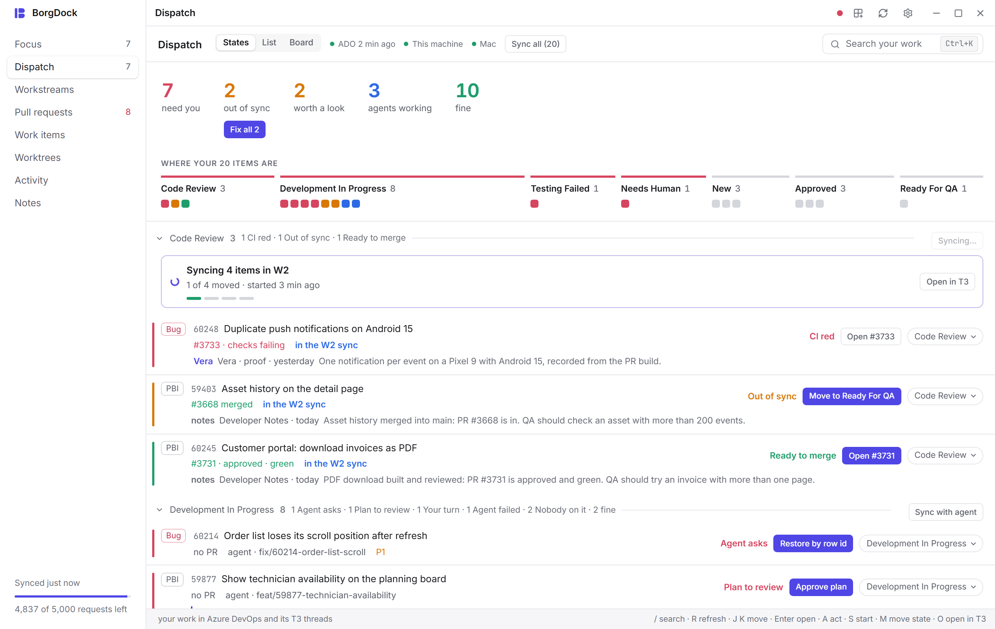Open state dropdown for Customer portal invoices
The width and height of the screenshot is (995, 629).
click(x=945, y=455)
